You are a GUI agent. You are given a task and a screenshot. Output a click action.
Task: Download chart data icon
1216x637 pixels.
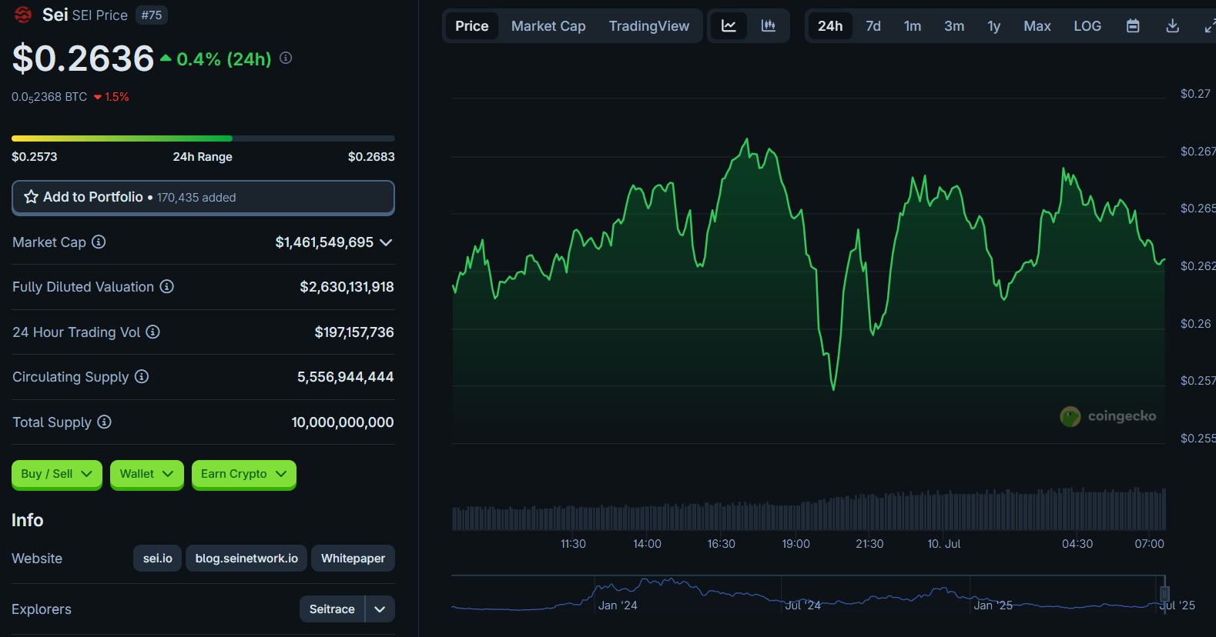point(1172,26)
